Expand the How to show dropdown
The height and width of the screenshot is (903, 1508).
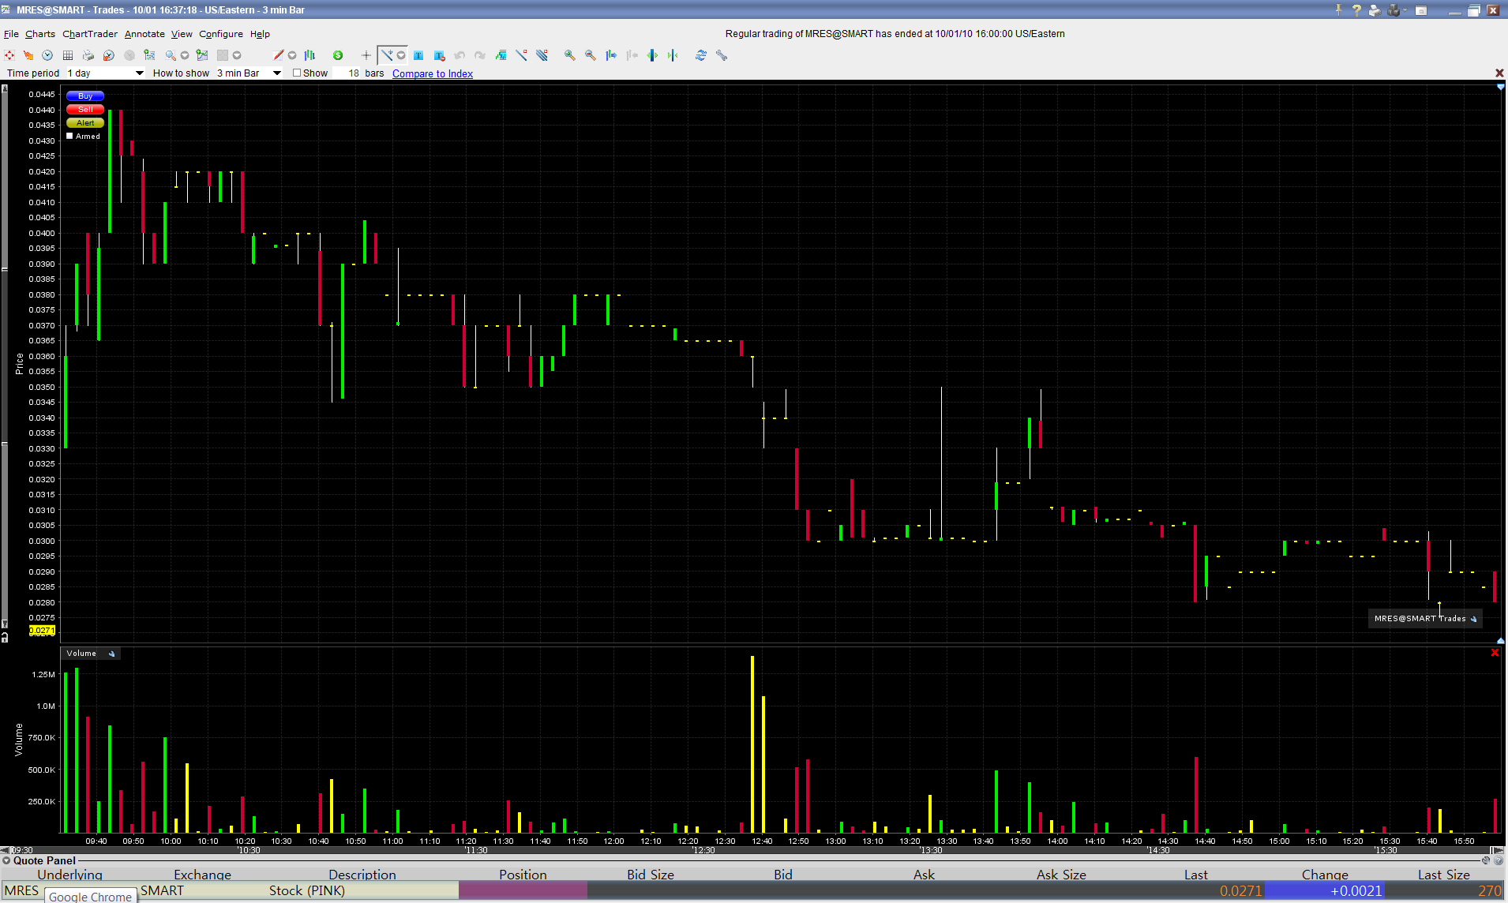coord(276,73)
